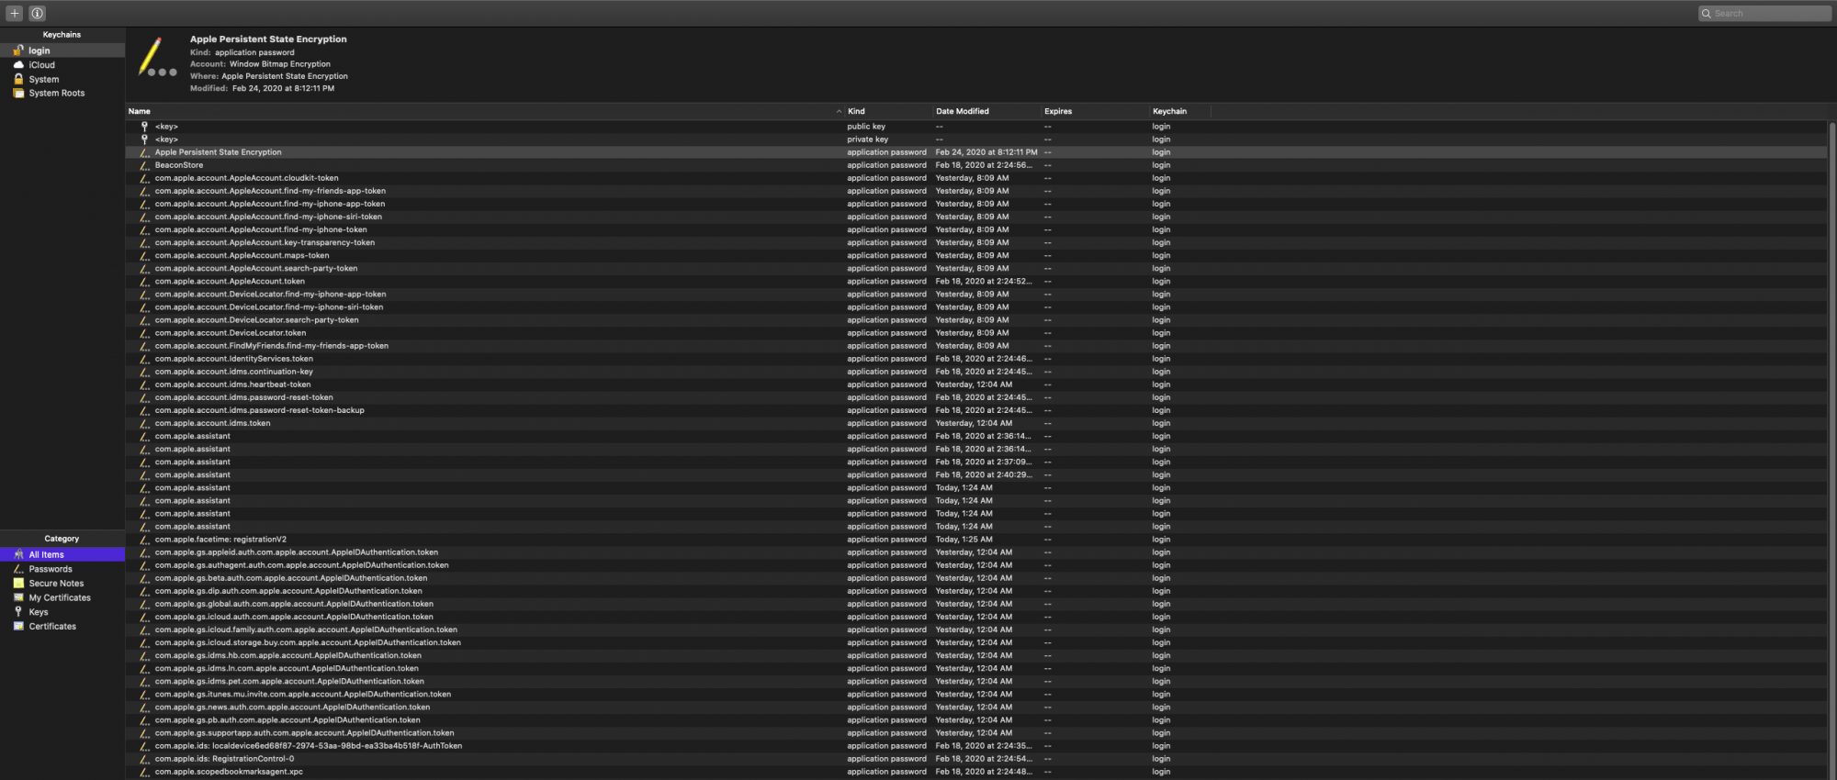Screen dimensions: 1837x780
Task: Click the key icon of the private key row
Action: tap(144, 139)
